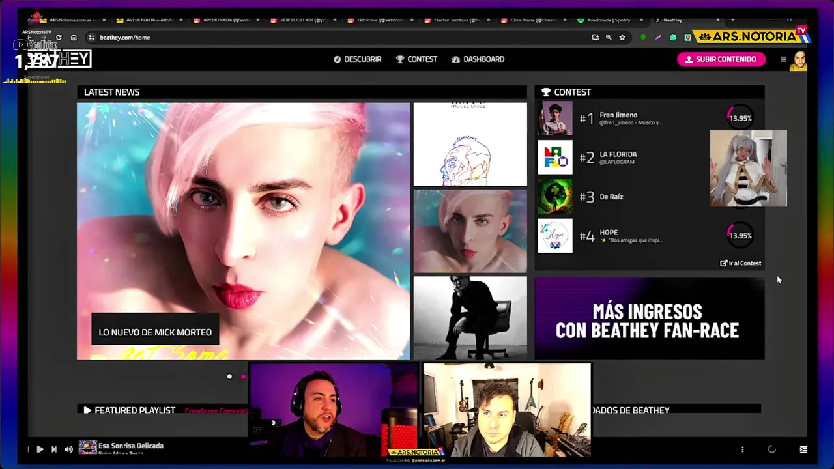The height and width of the screenshot is (469, 834).
Task: Open LA FLORIDA's contest logo
Action: pyautogui.click(x=554, y=157)
